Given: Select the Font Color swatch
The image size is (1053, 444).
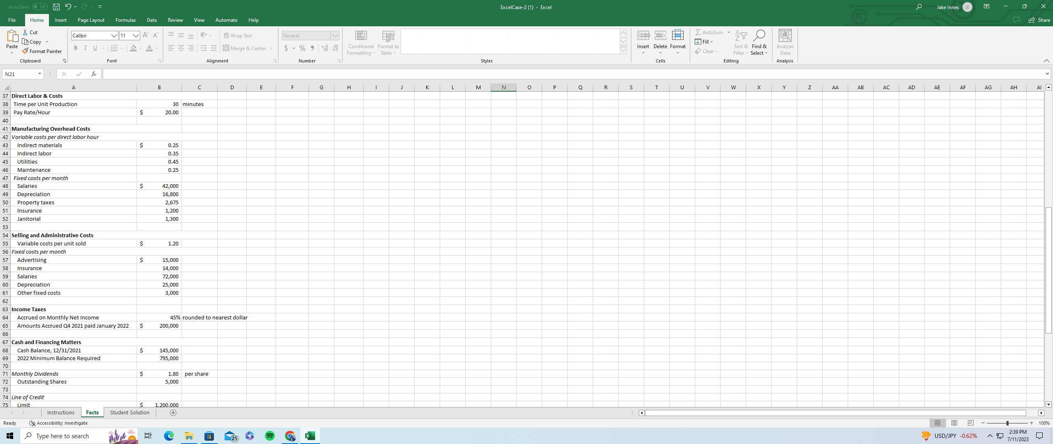Looking at the screenshot, I should coord(149,48).
